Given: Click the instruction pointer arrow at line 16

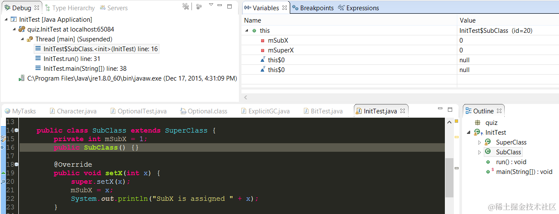Looking at the screenshot, I should pyautogui.click(x=3, y=147).
